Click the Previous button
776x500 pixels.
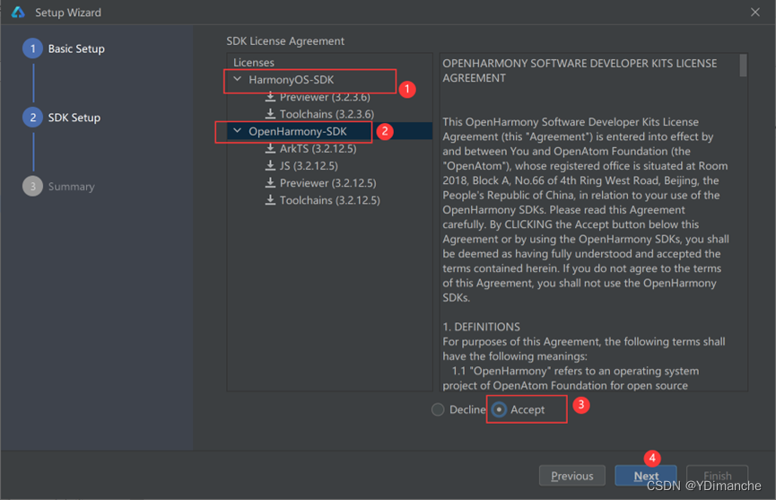coord(572,476)
